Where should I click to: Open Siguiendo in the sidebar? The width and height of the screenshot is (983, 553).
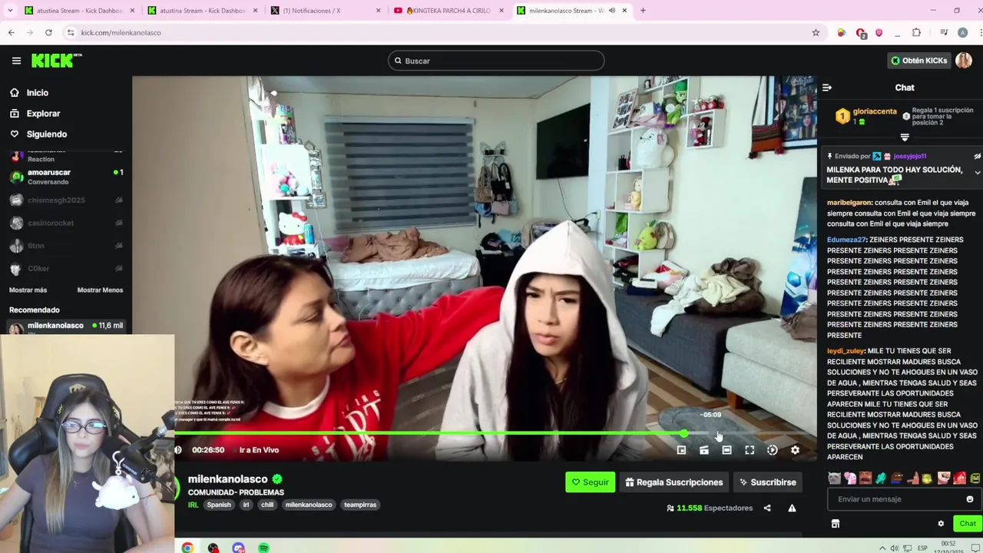(46, 134)
